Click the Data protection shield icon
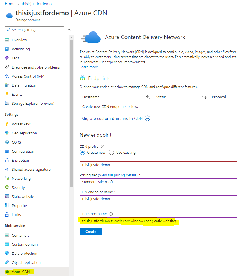The height and width of the screenshot is (276, 237). (x=7, y=253)
